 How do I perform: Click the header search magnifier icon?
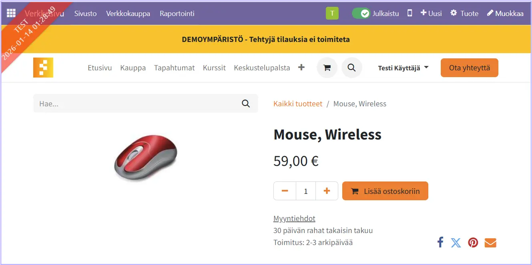(x=351, y=68)
